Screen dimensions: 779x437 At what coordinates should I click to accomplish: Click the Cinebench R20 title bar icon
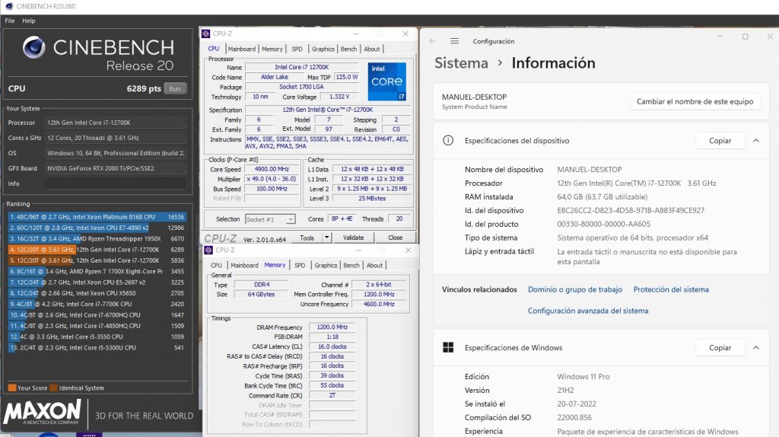coord(9,6)
